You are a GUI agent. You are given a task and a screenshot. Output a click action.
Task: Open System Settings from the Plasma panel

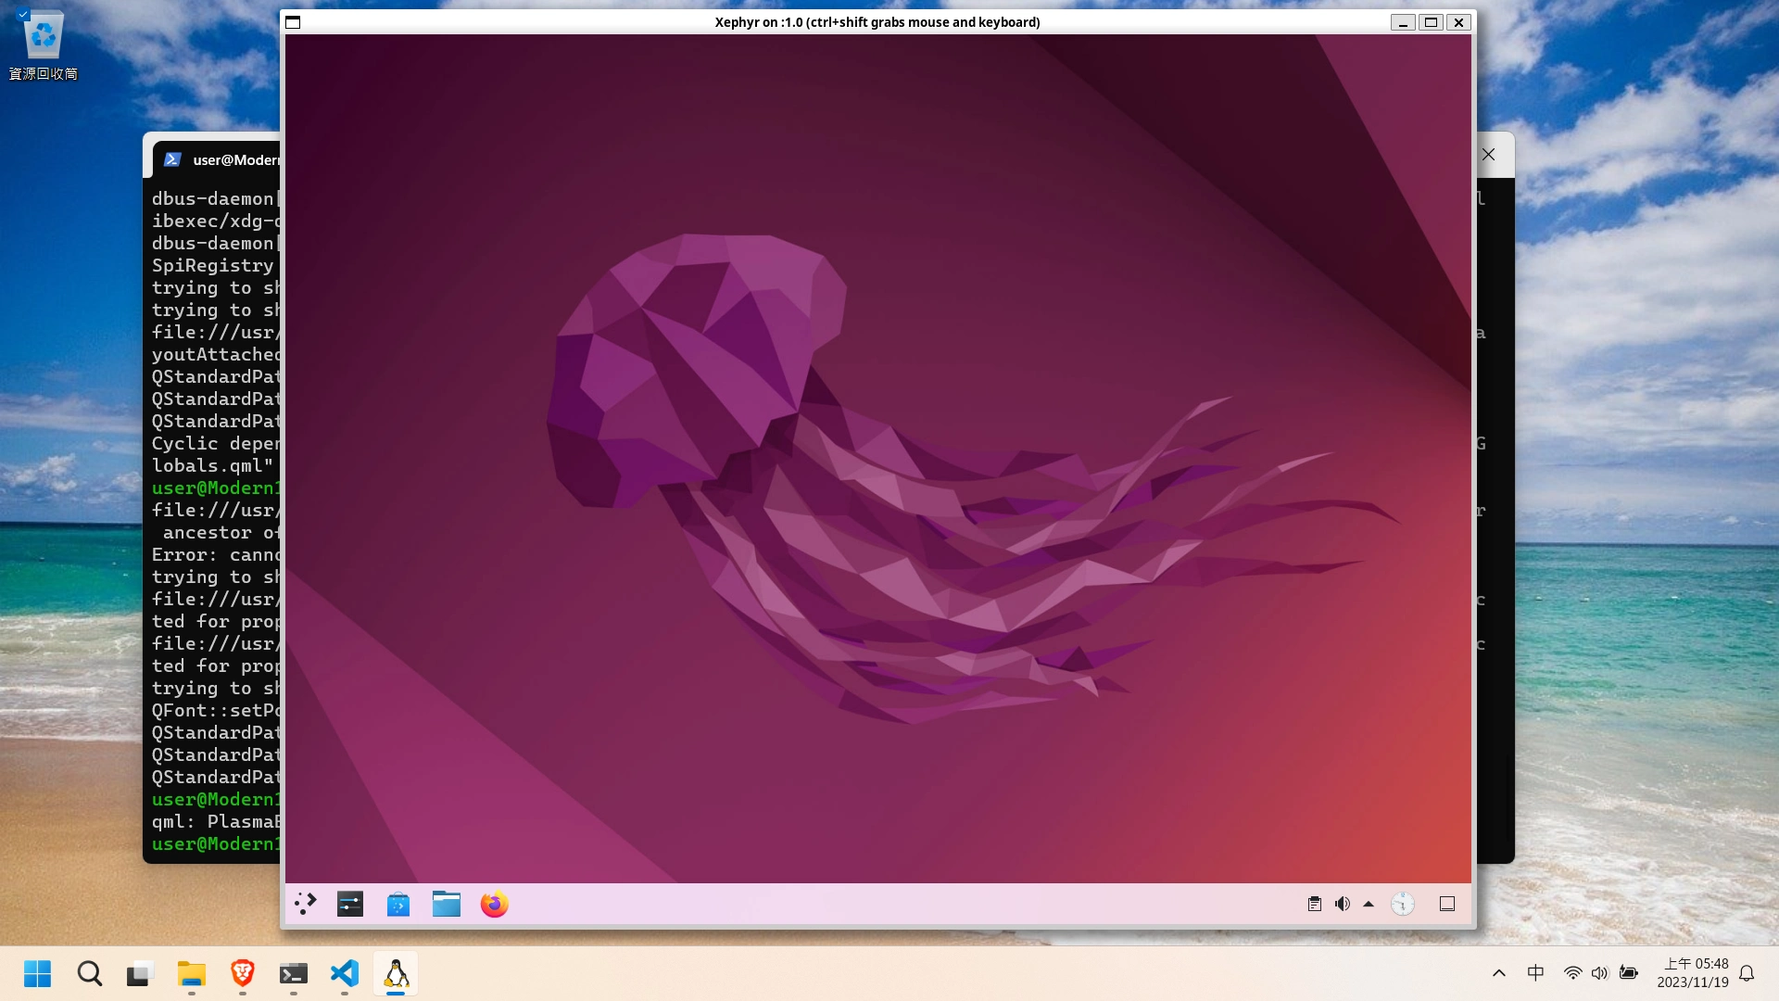click(350, 904)
